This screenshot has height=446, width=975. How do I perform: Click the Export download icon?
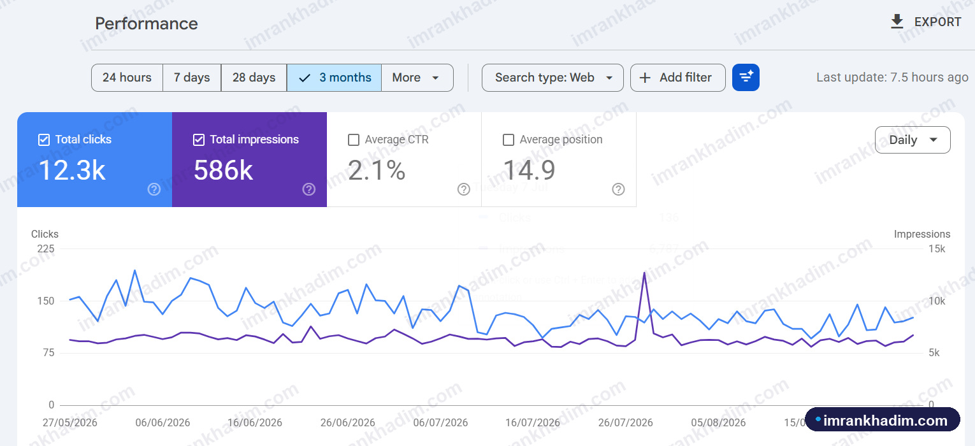(897, 22)
